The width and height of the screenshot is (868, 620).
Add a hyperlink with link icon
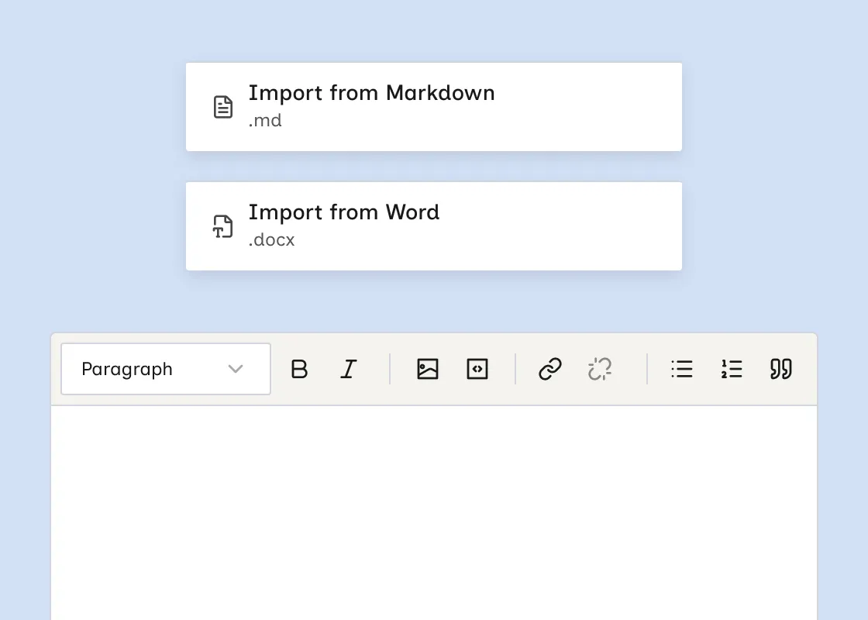[x=550, y=369]
